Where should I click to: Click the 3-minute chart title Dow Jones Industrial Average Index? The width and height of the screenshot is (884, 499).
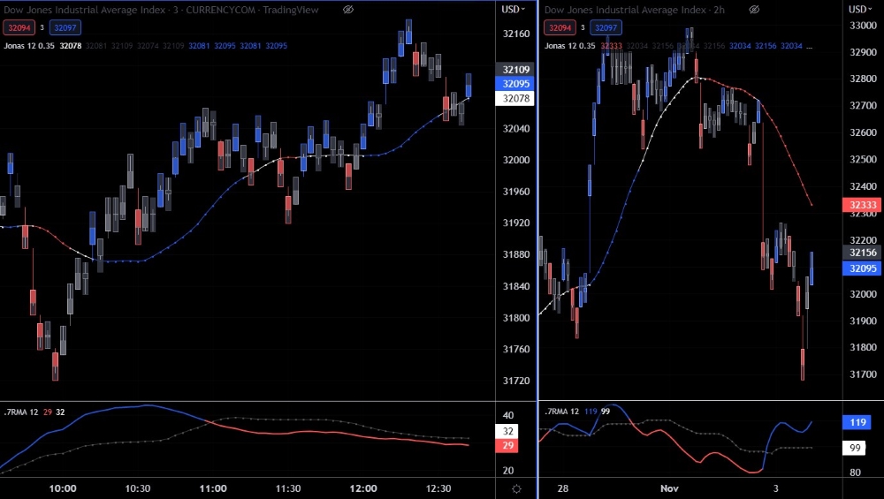pos(85,10)
